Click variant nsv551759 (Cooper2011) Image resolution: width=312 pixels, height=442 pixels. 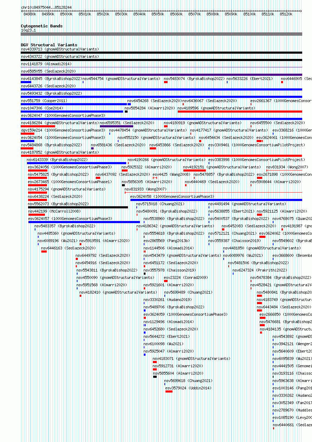44,101
